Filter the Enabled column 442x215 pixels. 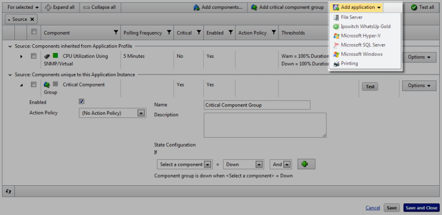(230, 33)
